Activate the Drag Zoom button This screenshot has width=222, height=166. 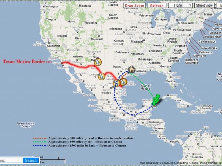(134, 6)
